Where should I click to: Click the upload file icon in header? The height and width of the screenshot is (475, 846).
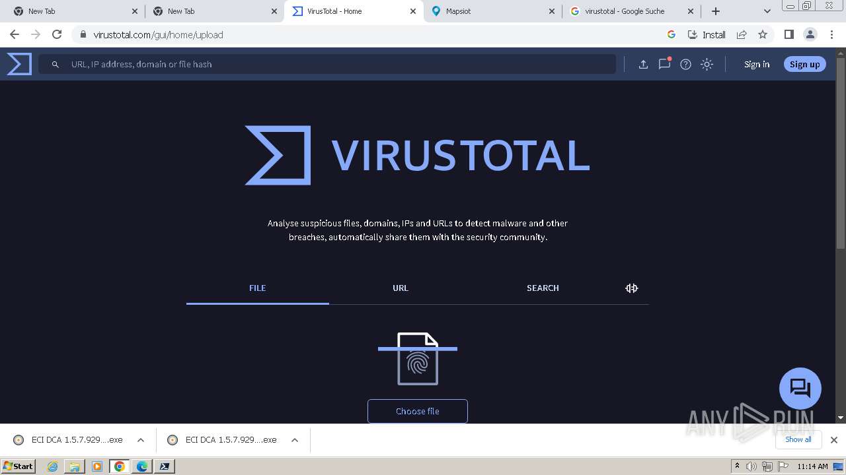tap(643, 64)
